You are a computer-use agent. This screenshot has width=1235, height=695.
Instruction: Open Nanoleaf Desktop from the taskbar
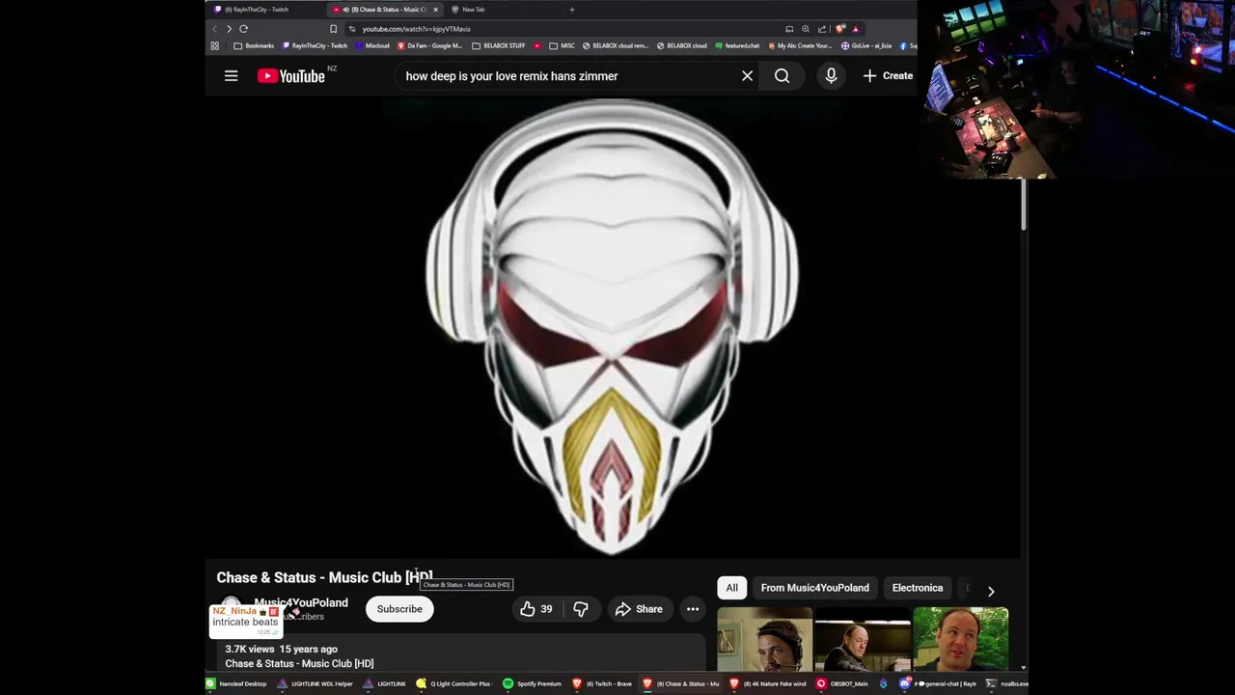[236, 683]
